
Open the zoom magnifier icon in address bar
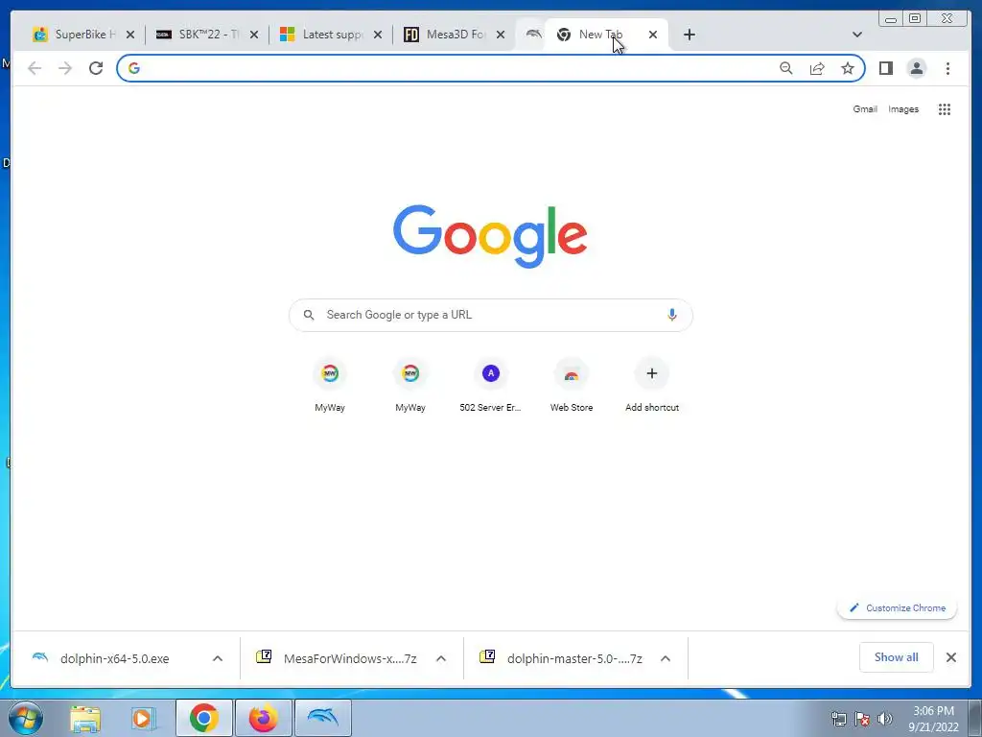(786, 68)
